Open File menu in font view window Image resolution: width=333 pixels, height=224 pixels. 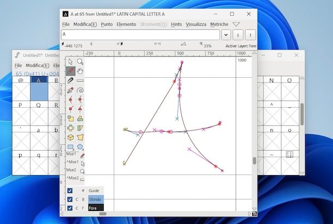click(18, 66)
